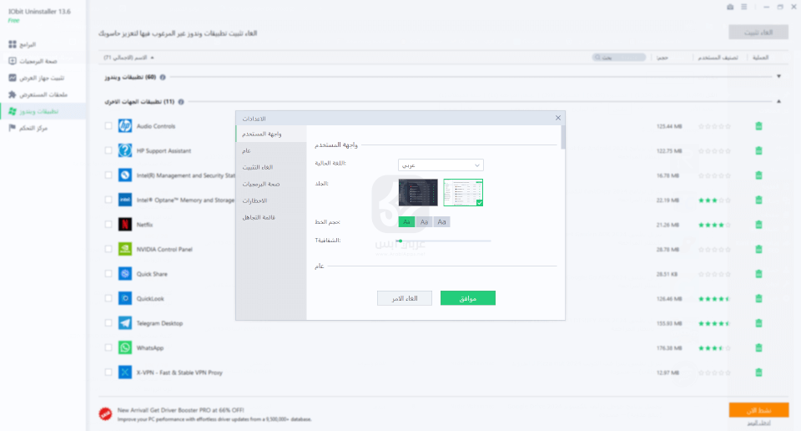Tick the Intel Optane Memory checkbox

click(108, 200)
